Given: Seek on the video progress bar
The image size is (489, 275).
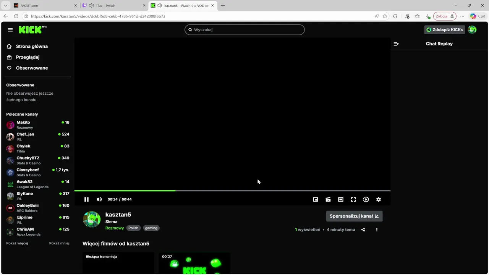Looking at the screenshot, I should pos(232,191).
